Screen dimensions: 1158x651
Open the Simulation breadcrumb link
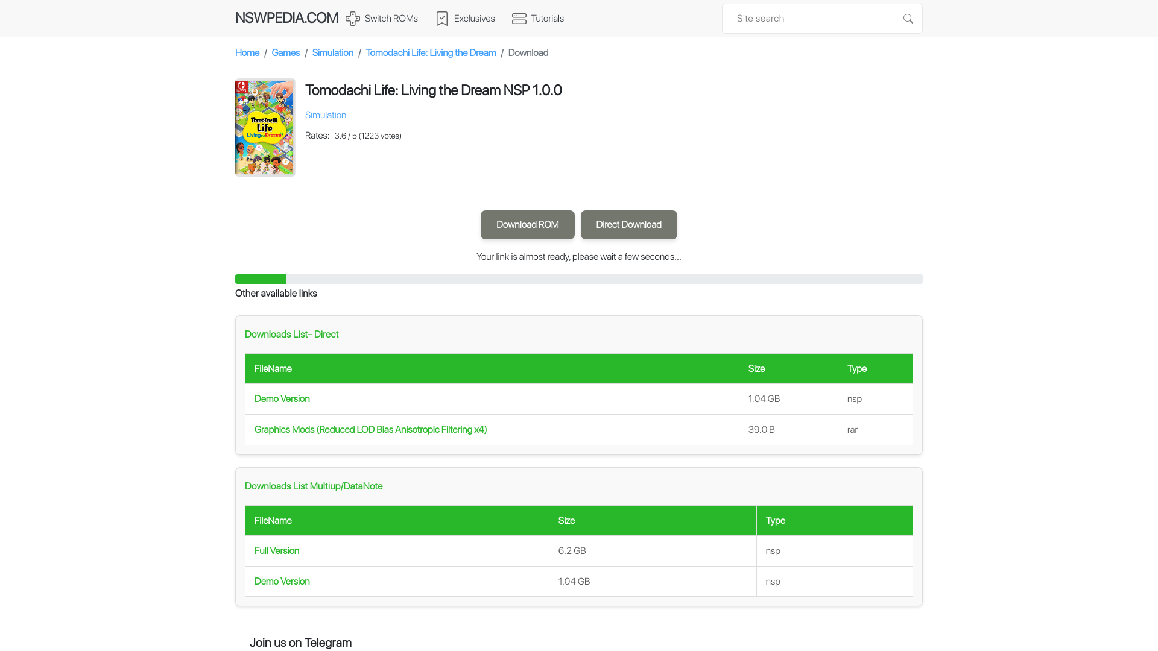click(x=333, y=53)
